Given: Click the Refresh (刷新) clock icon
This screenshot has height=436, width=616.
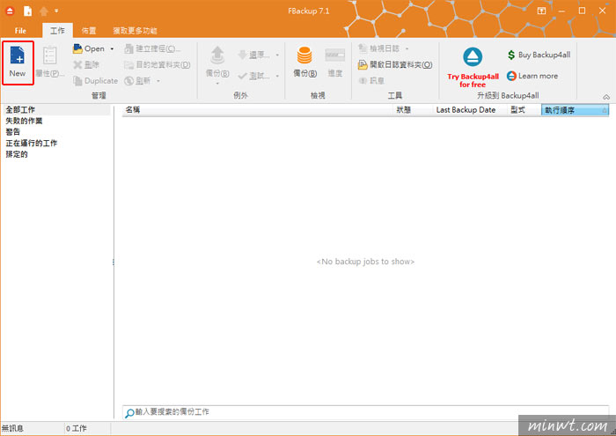Looking at the screenshot, I should click(x=129, y=81).
